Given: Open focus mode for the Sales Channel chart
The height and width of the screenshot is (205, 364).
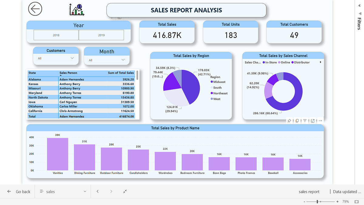Looking at the screenshot, I should (312, 121).
